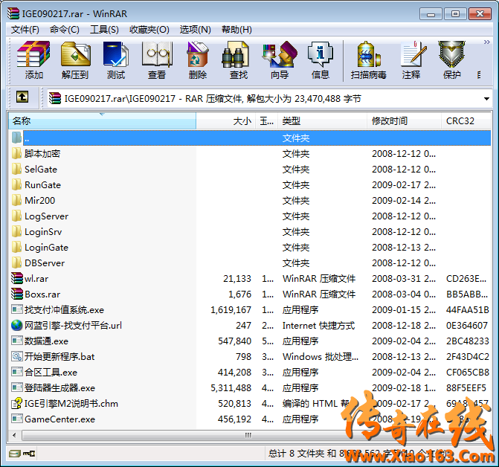
Task: Sort by 修改时间 column header
Action: 404,121
